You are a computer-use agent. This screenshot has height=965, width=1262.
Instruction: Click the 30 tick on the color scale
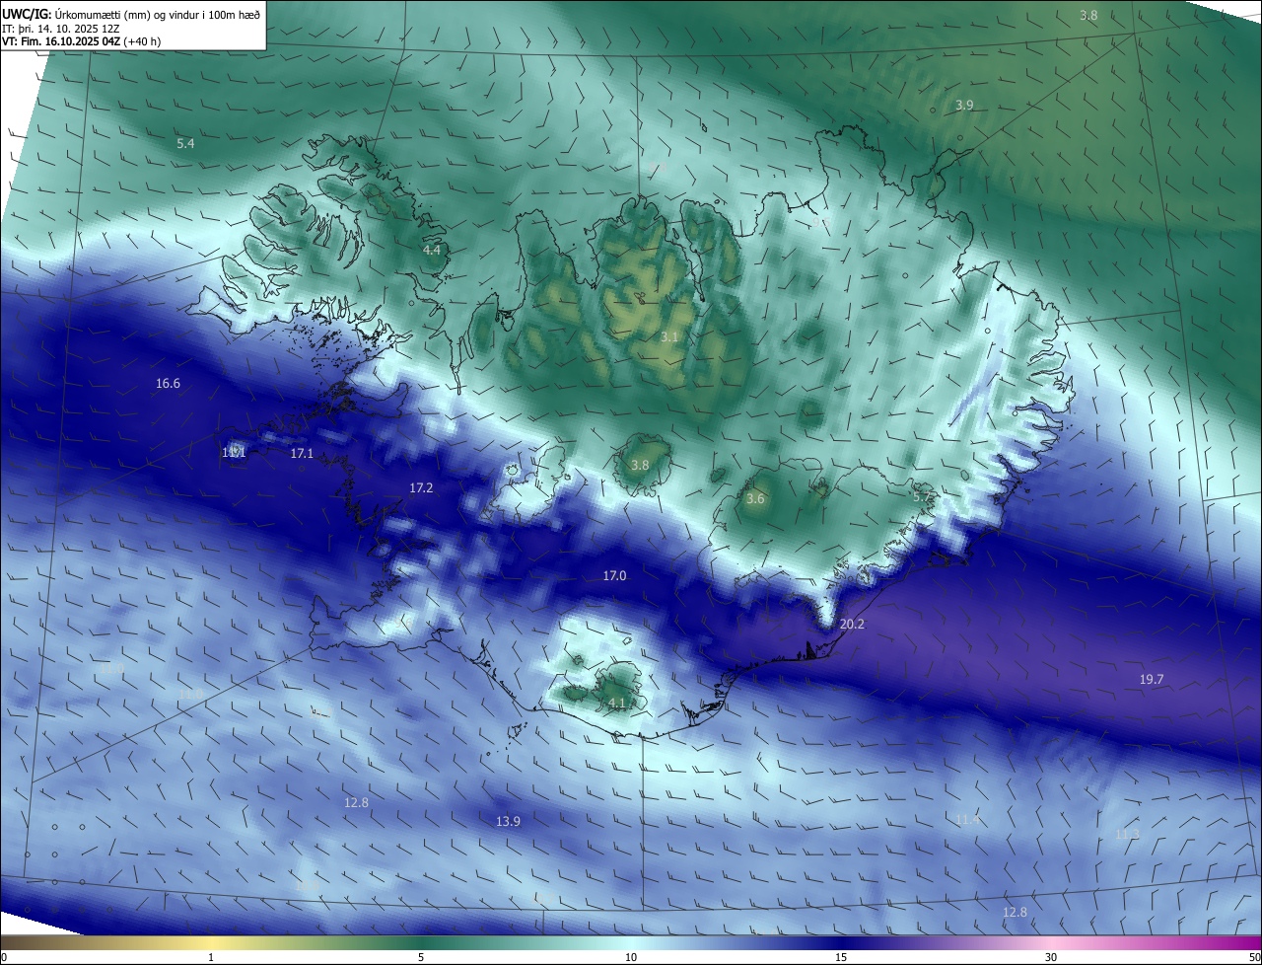tap(1051, 957)
